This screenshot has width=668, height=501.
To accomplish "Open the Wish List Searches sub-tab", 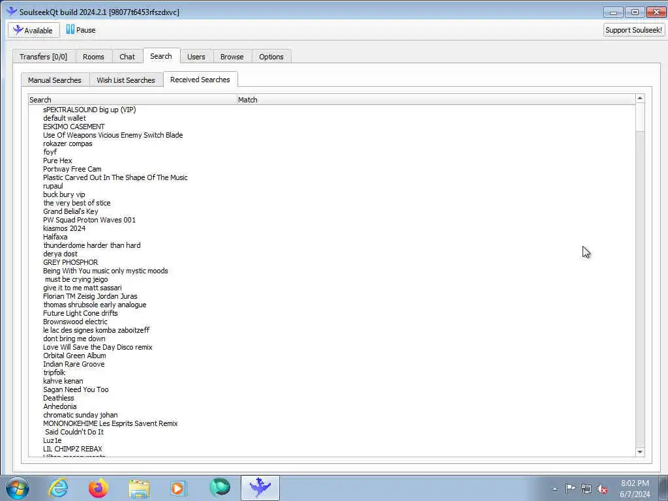I will (x=126, y=80).
